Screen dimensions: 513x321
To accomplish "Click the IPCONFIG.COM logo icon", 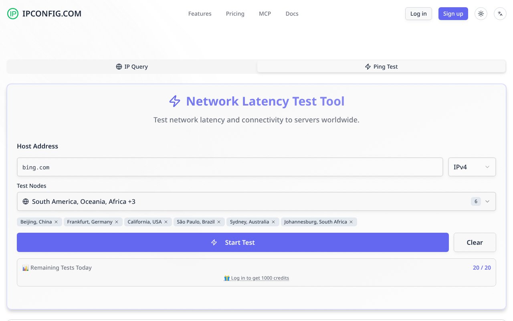I will point(13,14).
